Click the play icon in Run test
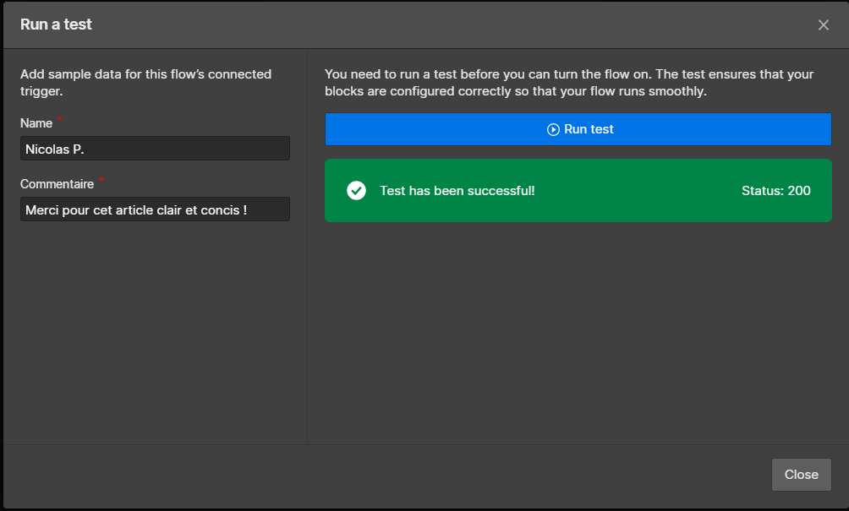 pos(553,129)
